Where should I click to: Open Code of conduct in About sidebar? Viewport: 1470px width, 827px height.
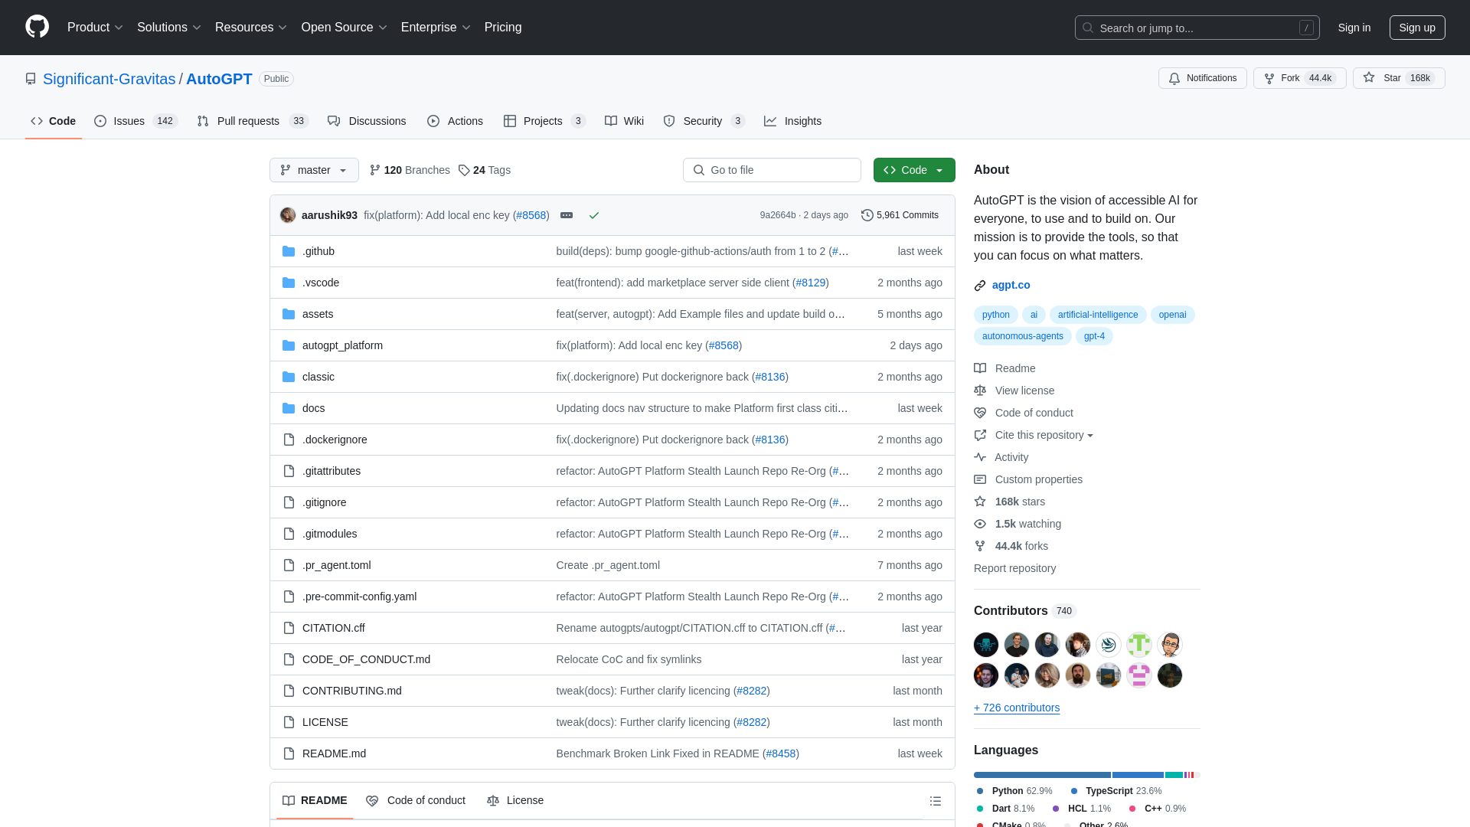(1024, 413)
